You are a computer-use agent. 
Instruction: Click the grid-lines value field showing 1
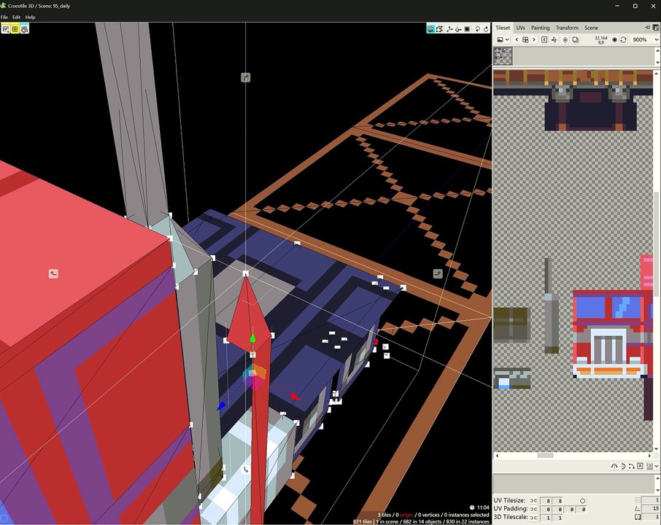click(x=651, y=500)
